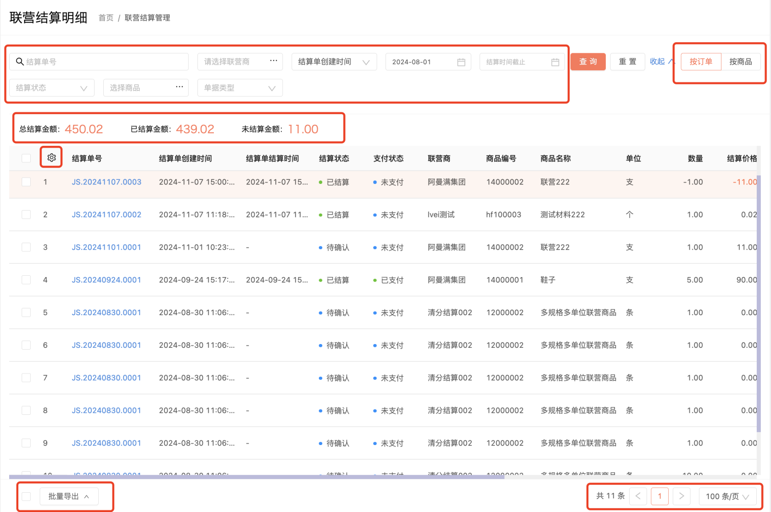Open the 联营商 selector ellipsis icon
The width and height of the screenshot is (771, 512).
274,61
